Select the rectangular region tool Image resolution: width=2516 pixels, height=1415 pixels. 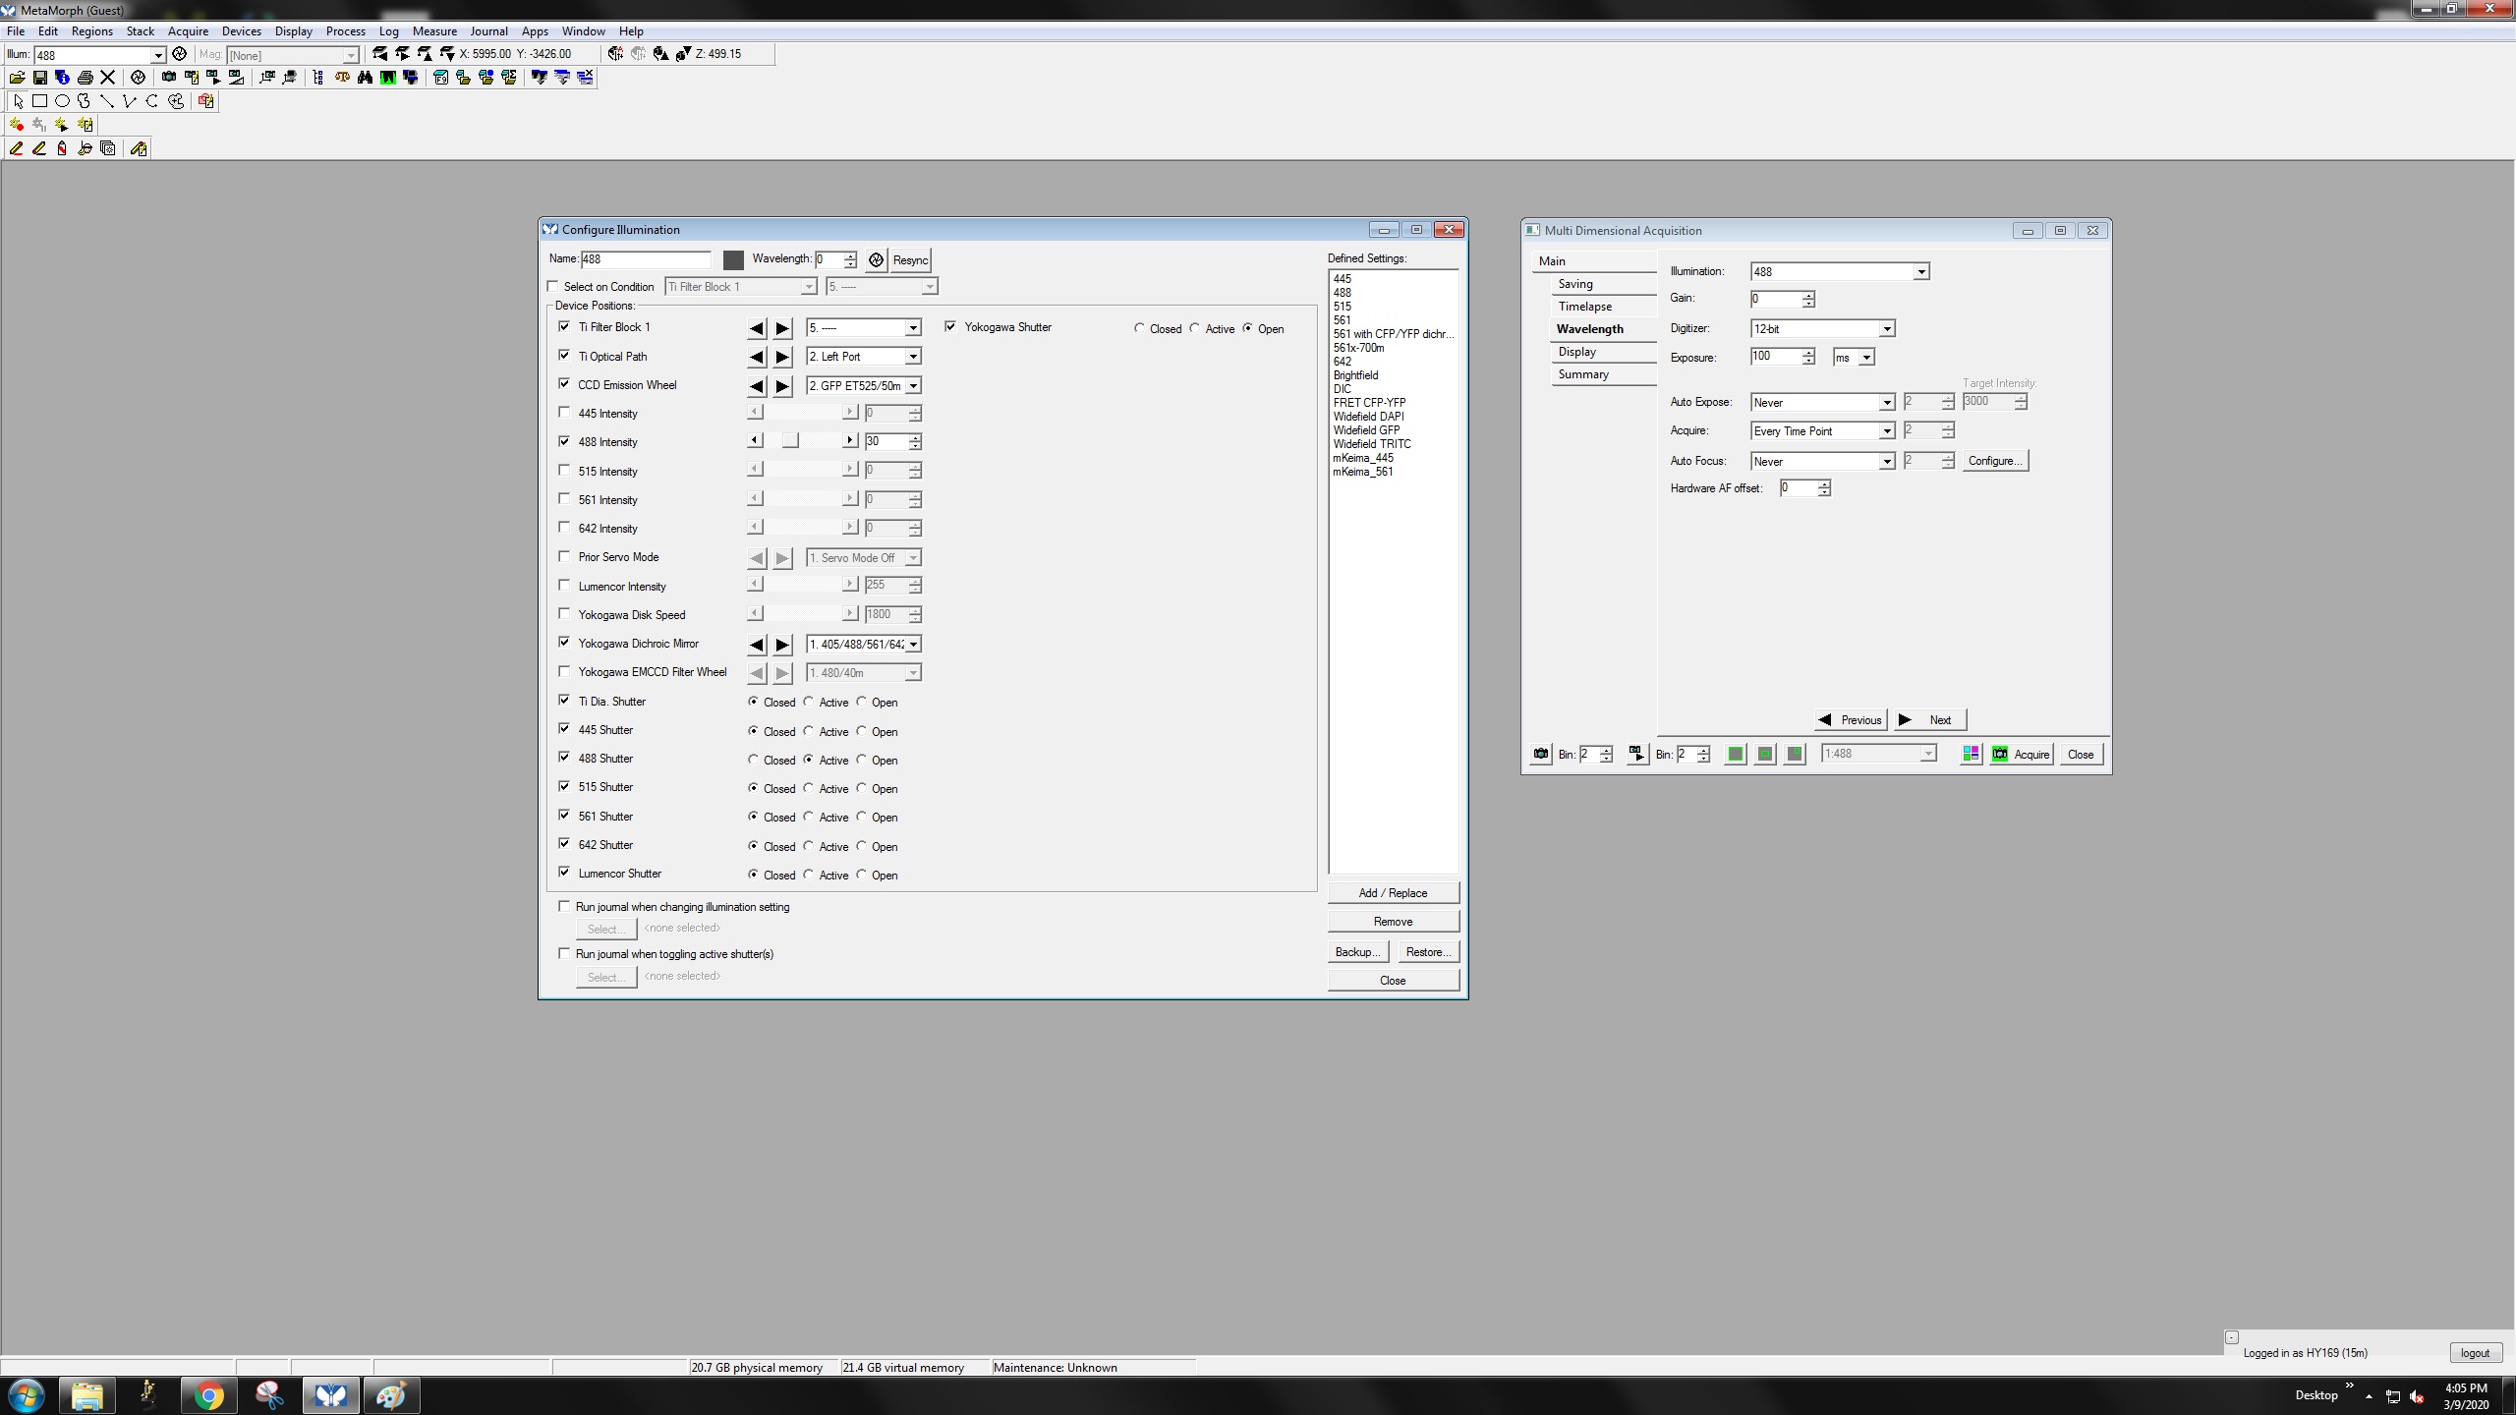(x=40, y=101)
